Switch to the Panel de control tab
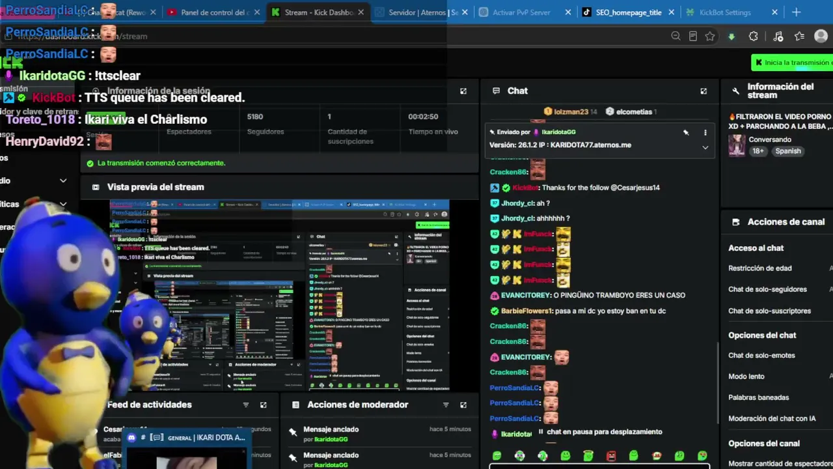Viewport: 833px width, 469px height. click(x=213, y=12)
